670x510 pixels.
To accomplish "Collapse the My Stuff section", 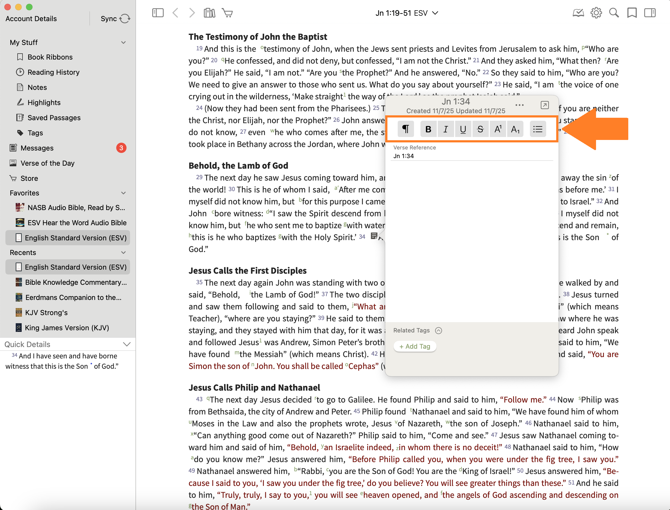I will point(123,42).
